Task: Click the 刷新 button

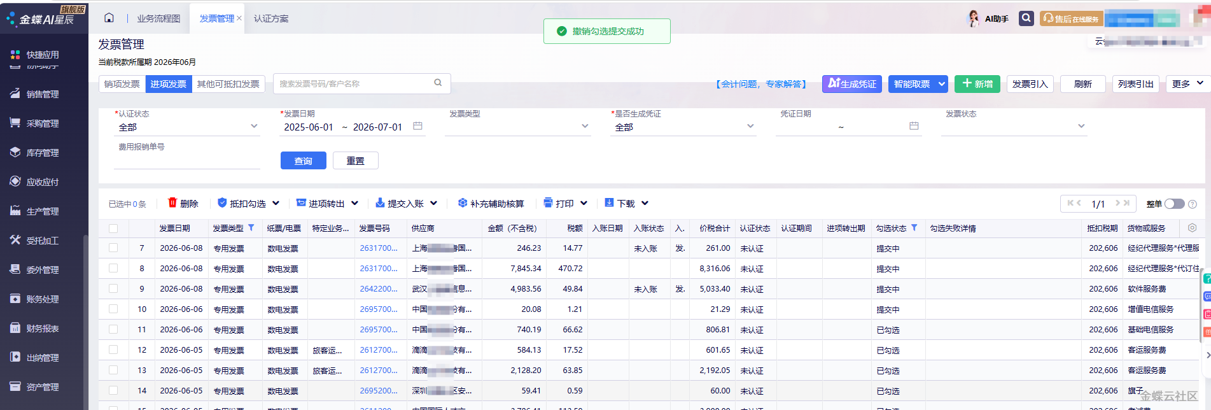Action: point(1083,84)
